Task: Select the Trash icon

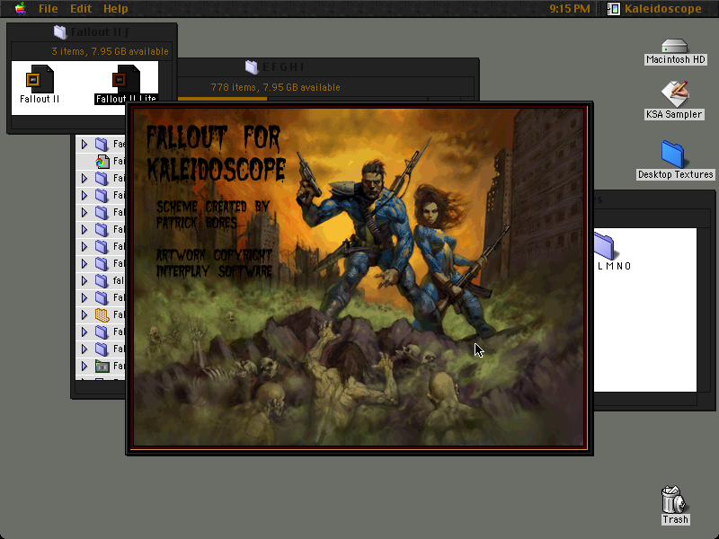Action: (674, 499)
